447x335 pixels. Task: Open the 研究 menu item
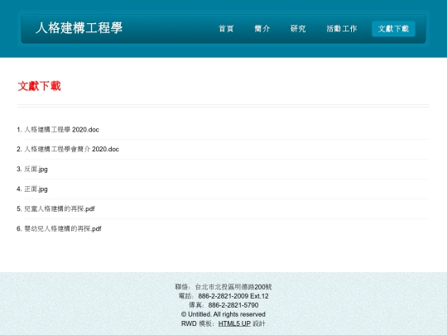[x=298, y=28]
